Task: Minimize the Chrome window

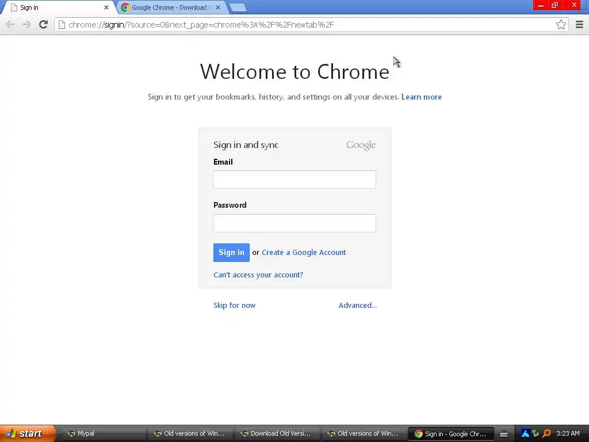Action: [541, 5]
